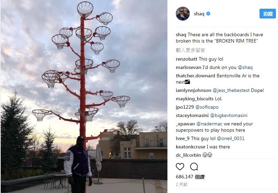The image size is (278, 193).
Task: Click the @sofloapo mention
Action: coord(207,107)
